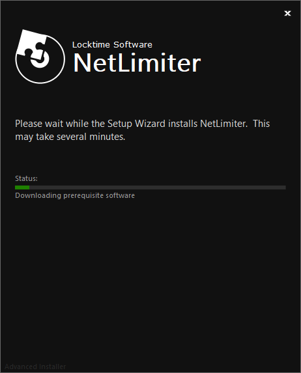Image resolution: width=301 pixels, height=373 pixels.
Task: Click the word software in status line
Action: [120, 195]
